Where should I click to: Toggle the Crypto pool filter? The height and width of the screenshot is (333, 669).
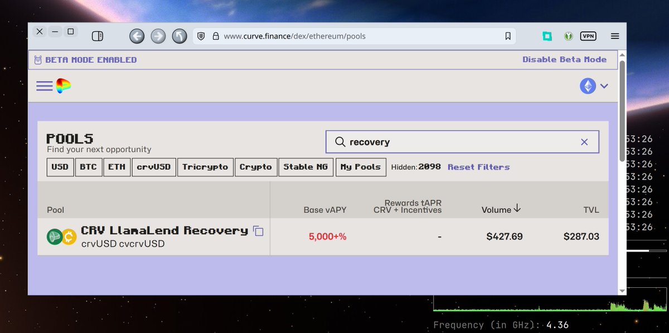click(x=256, y=167)
